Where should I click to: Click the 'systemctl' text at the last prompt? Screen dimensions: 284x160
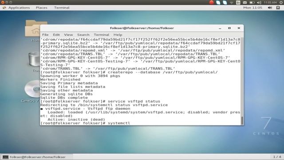point(119,123)
